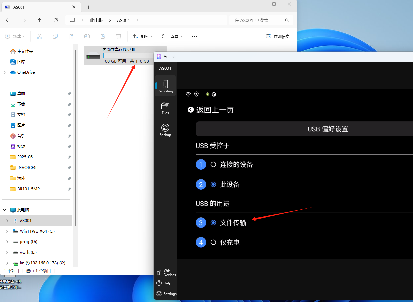
Task: Expand the AS001 device tree node
Action: [7, 221]
